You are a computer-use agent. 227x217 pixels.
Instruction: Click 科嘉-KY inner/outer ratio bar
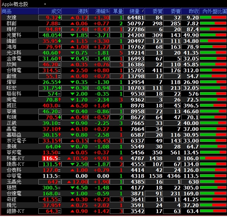213,158
